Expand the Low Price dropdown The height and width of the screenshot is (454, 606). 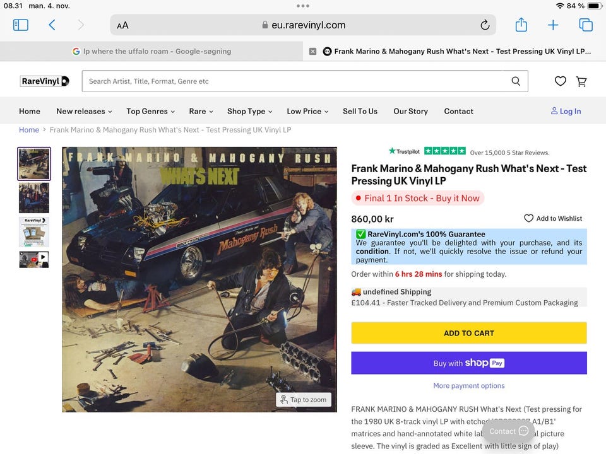[x=307, y=111]
